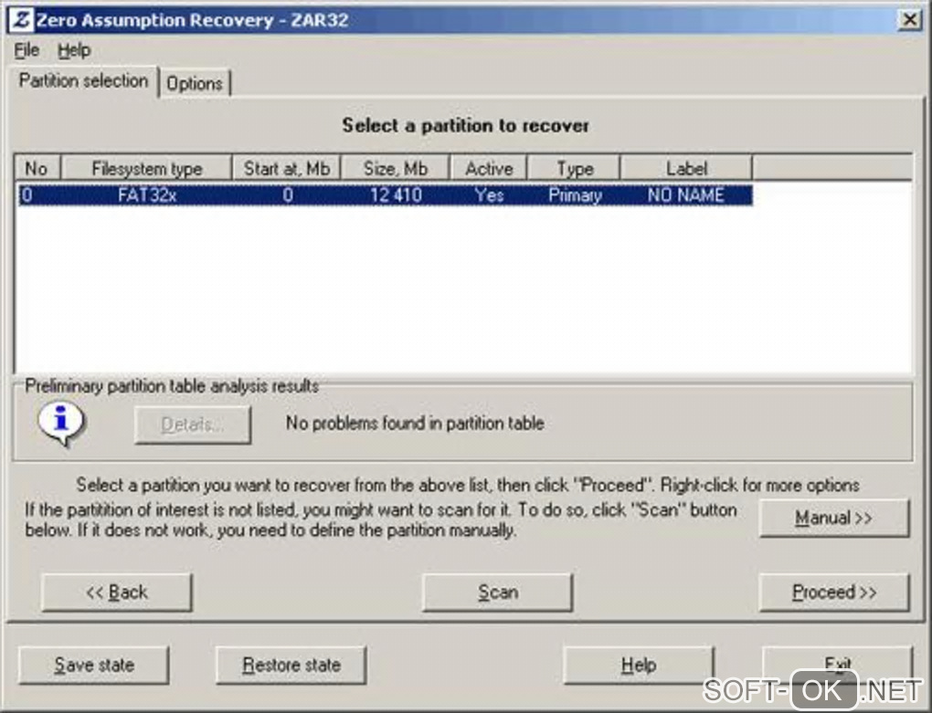Click the Size, Mb column header
932x713 pixels.
pos(396,169)
